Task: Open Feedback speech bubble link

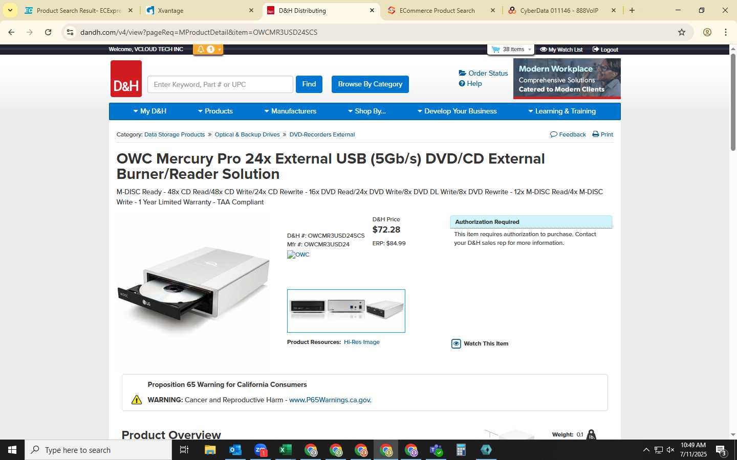Action: pos(568,134)
